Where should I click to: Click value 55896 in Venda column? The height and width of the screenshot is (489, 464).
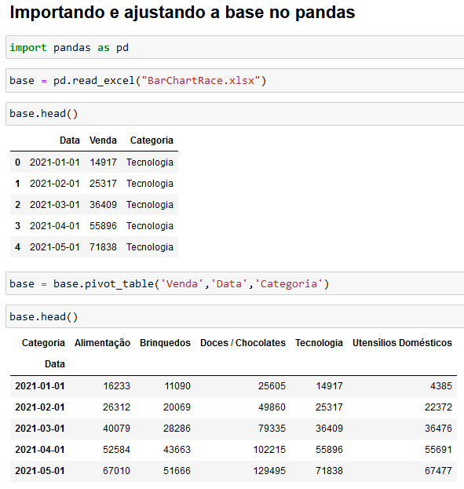click(104, 226)
